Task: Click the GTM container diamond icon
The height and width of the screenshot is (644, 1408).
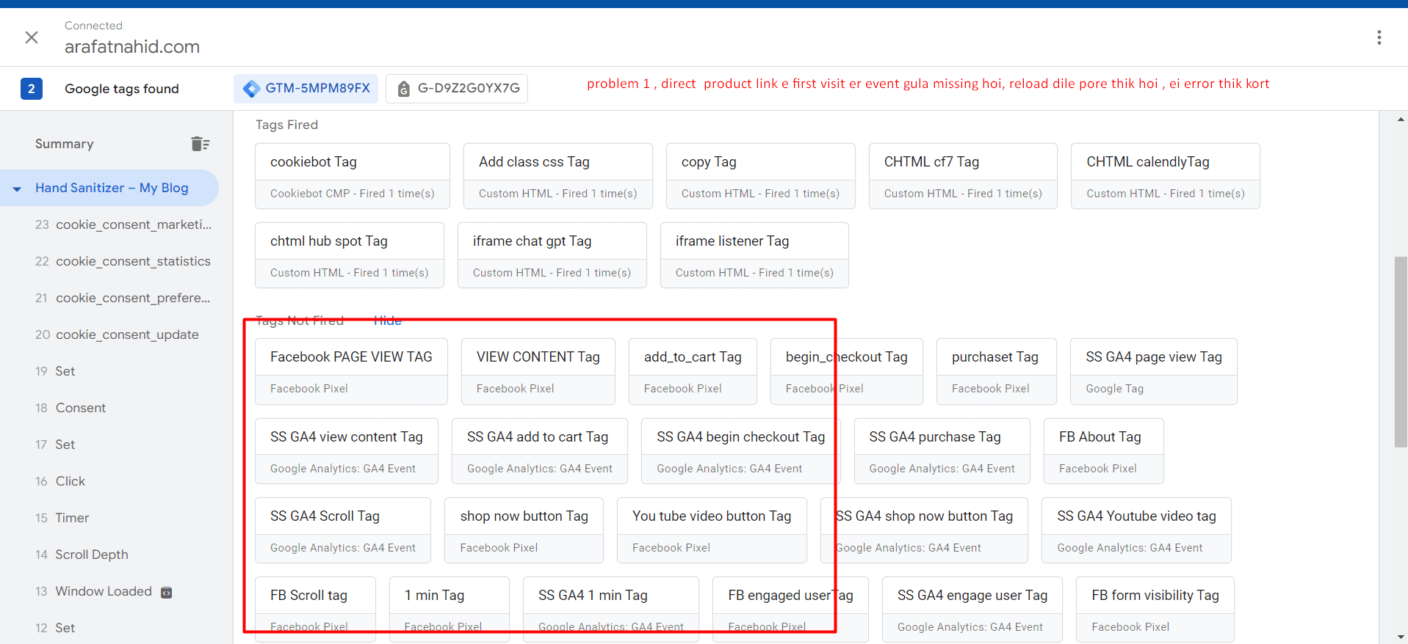Action: (252, 89)
